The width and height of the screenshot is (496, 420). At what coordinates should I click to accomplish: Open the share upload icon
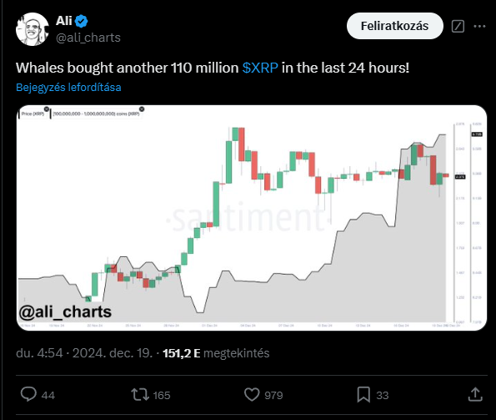pyautogui.click(x=475, y=394)
